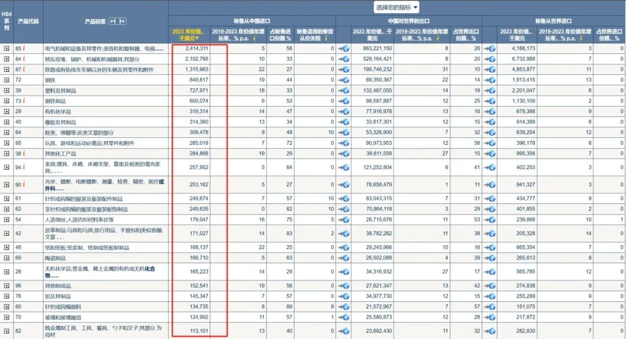Click globe arrow icon before 529,164,421
The image size is (626, 339).
click(343, 59)
